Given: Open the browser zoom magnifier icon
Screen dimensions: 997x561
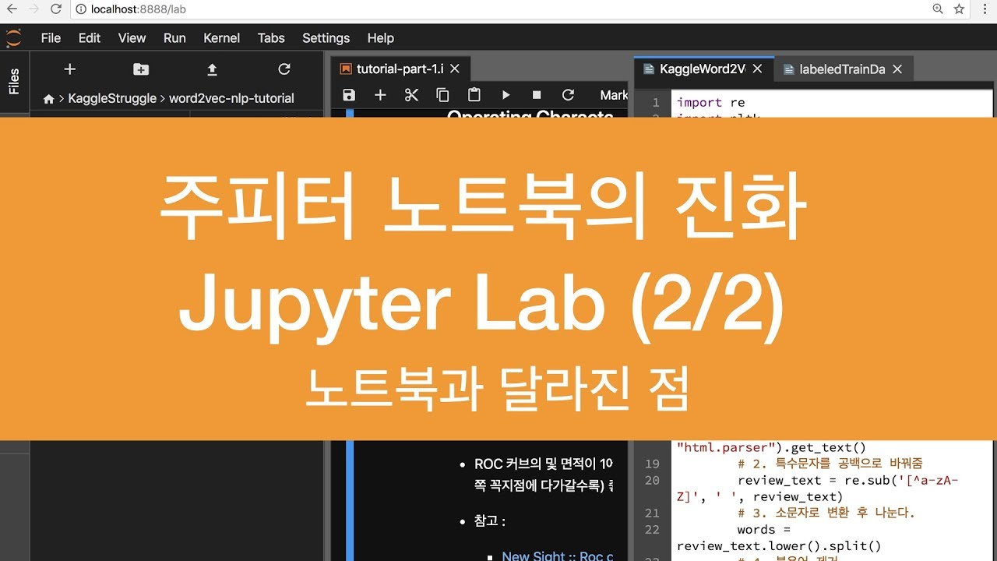Looking at the screenshot, I should [x=938, y=9].
